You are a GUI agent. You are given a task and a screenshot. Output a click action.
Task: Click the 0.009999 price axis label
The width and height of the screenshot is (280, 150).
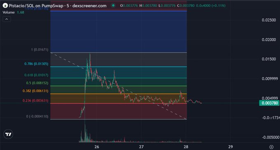(x=270, y=79)
